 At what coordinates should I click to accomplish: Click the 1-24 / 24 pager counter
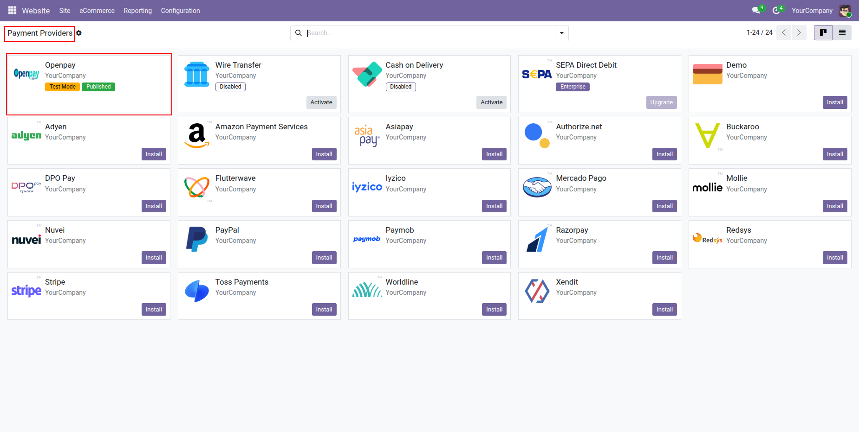click(x=760, y=32)
